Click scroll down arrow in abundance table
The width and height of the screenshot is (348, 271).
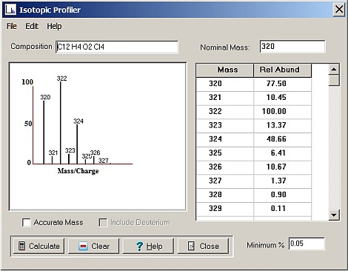pos(334,215)
